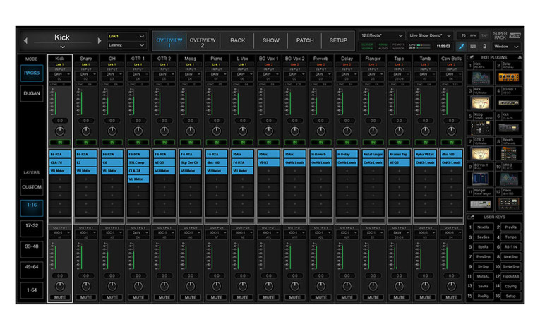Open CLA-76 plugin on Kick rack
The image size is (540, 322).
coord(60,162)
